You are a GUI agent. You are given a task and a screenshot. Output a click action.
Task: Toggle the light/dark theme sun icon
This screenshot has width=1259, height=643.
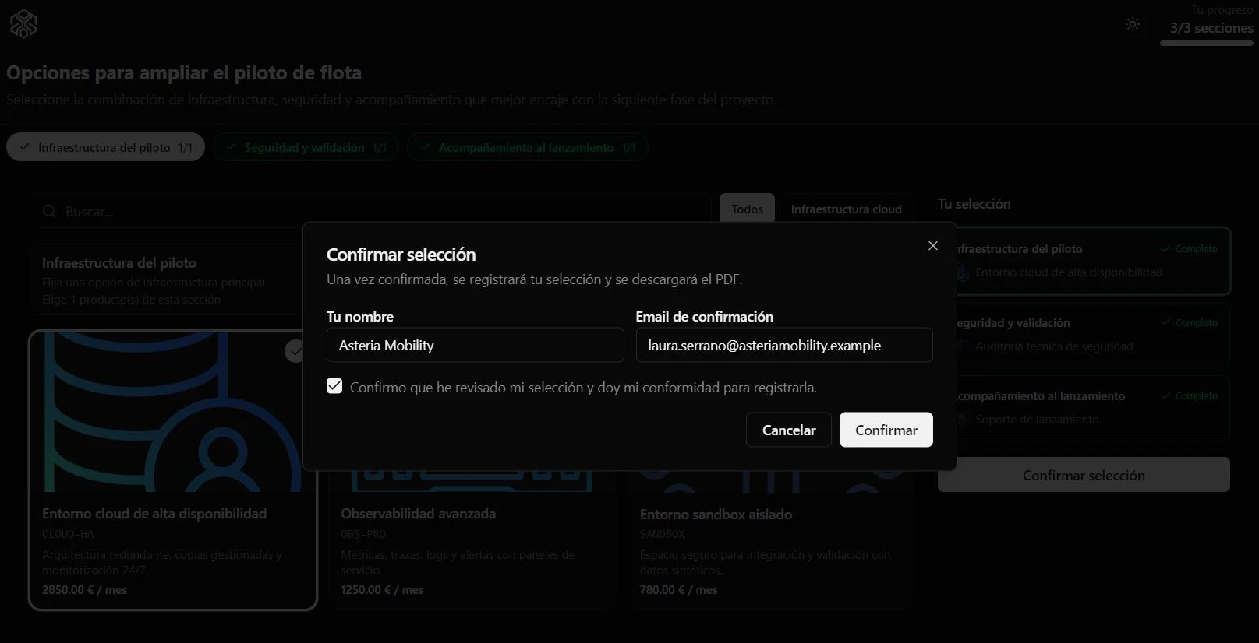click(1133, 24)
